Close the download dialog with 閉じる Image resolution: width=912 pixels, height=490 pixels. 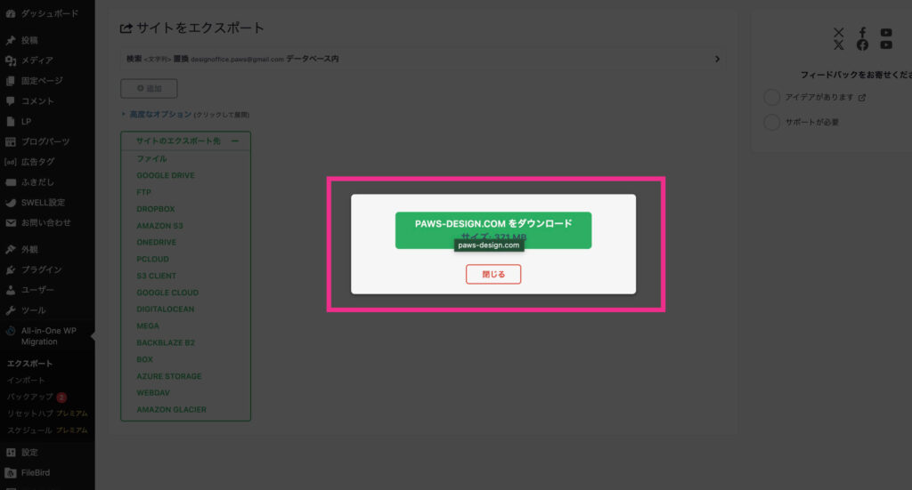click(x=493, y=274)
